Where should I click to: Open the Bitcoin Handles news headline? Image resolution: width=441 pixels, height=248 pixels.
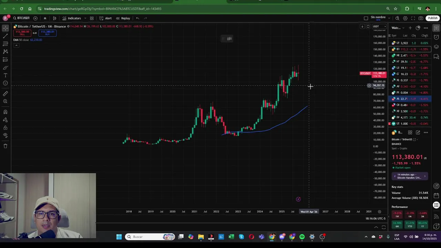pyautogui.click(x=410, y=176)
